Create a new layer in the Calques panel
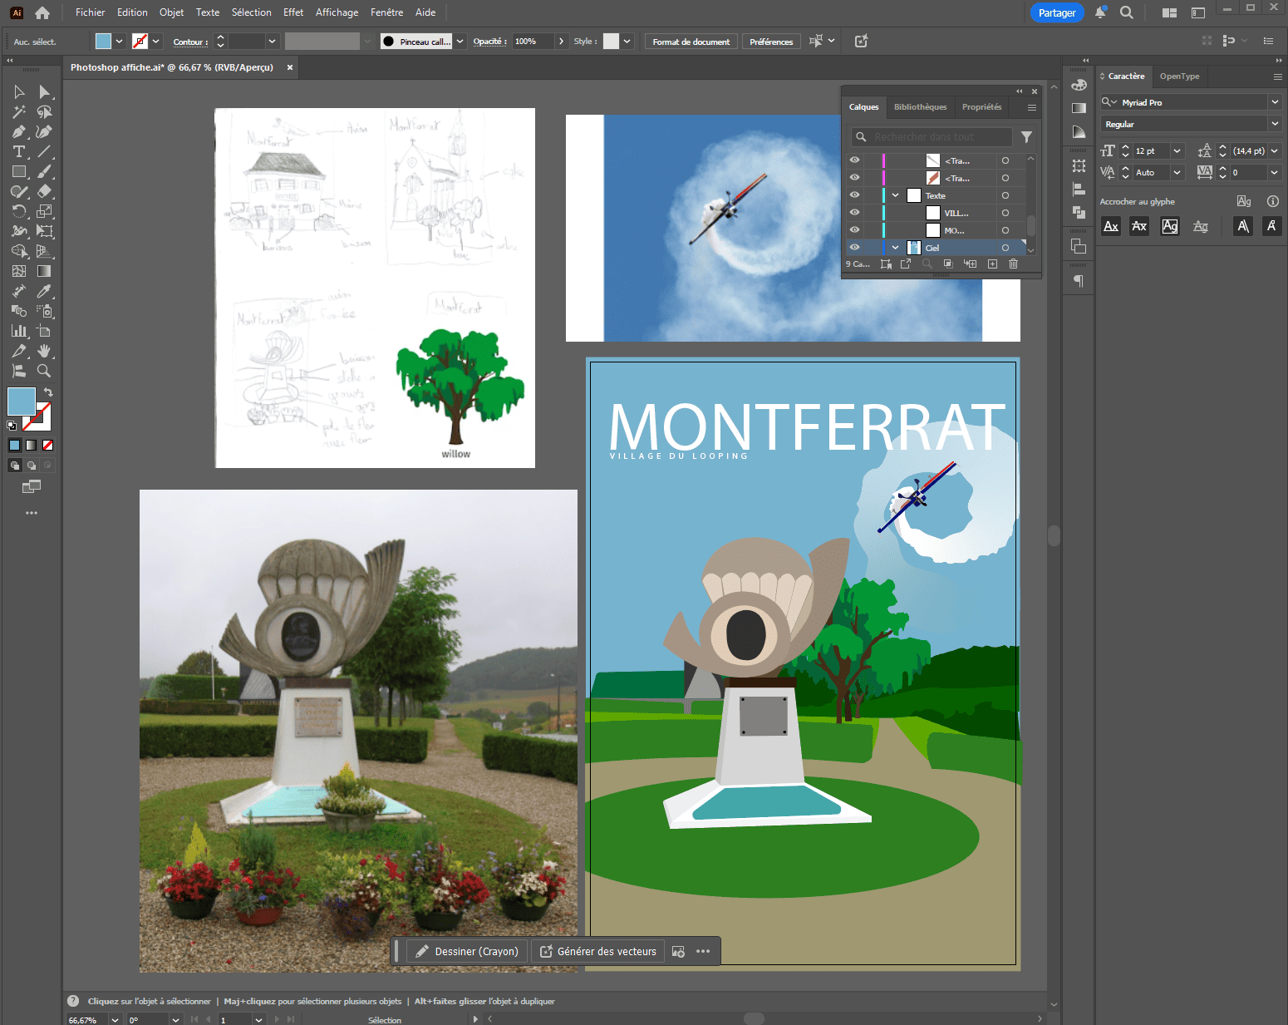 pos(991,264)
